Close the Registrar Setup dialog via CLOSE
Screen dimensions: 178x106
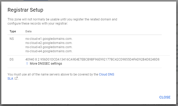[165, 97]
